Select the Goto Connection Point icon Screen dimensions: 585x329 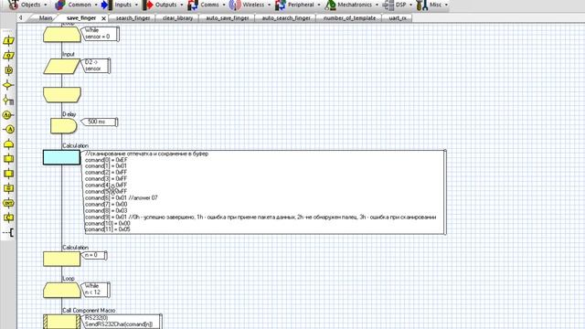[x=8, y=130]
